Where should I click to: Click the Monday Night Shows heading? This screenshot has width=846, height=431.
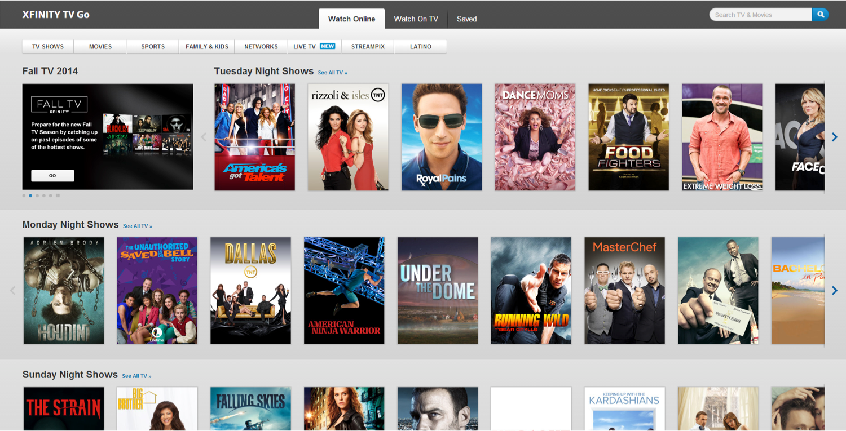pyautogui.click(x=70, y=224)
